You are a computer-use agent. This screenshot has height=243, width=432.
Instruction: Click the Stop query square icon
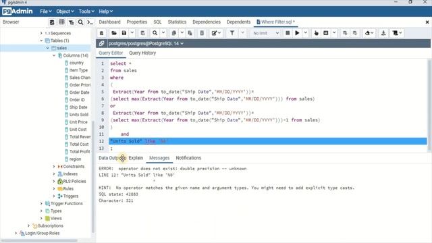[x=288, y=33]
